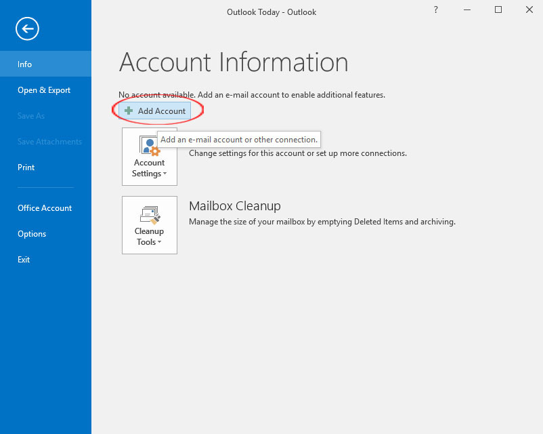Expand the Account Settings dropdown

tap(150, 157)
